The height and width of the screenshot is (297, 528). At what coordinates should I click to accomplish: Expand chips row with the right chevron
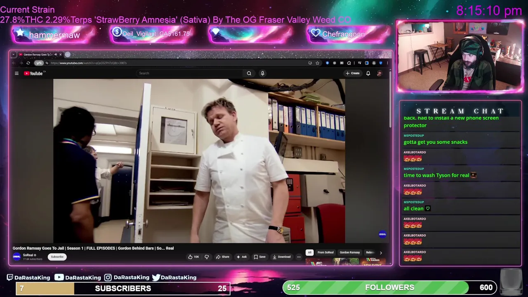point(381,252)
